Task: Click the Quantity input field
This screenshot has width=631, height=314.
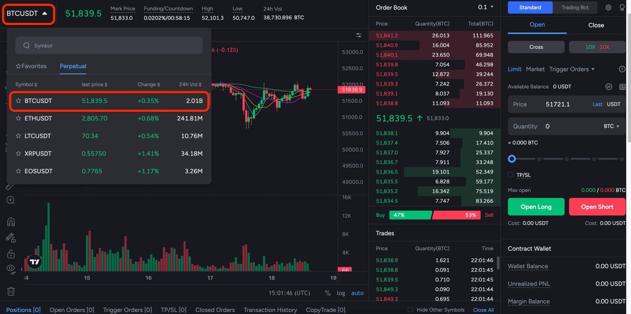Action: tap(566, 126)
